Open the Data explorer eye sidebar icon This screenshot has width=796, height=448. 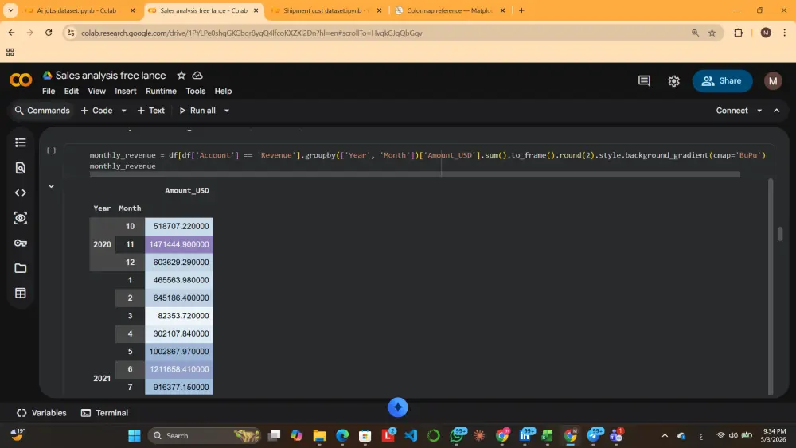pos(21,218)
